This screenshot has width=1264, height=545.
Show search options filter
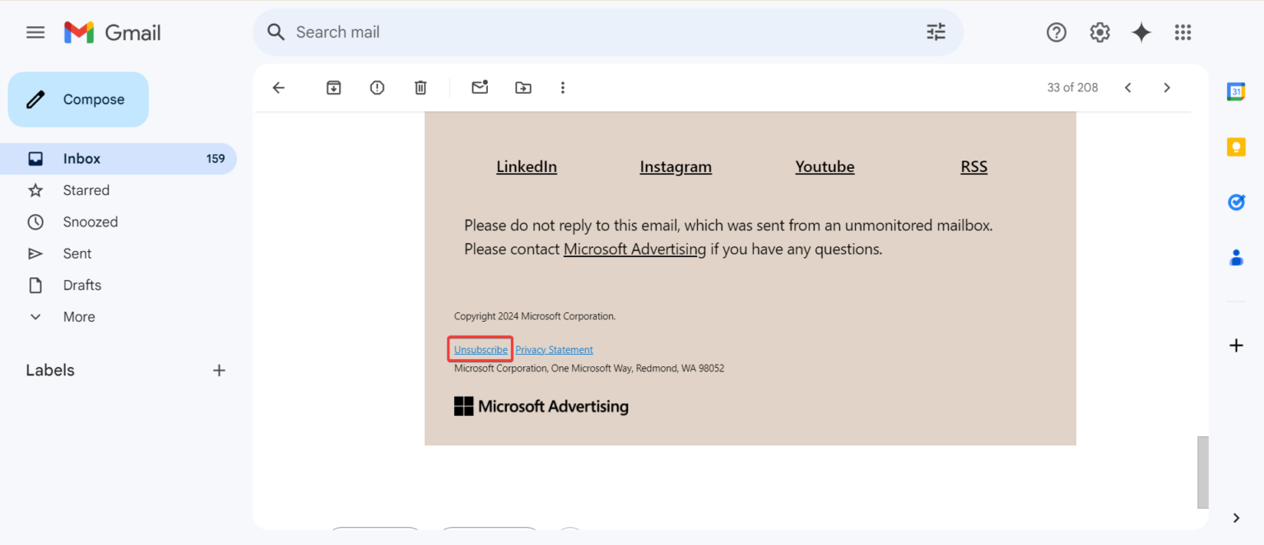click(x=936, y=32)
